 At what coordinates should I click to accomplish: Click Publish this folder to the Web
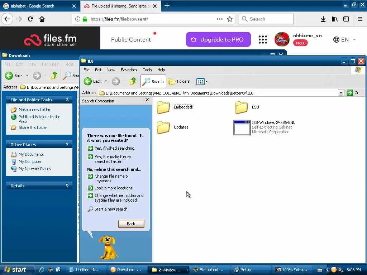click(36, 119)
